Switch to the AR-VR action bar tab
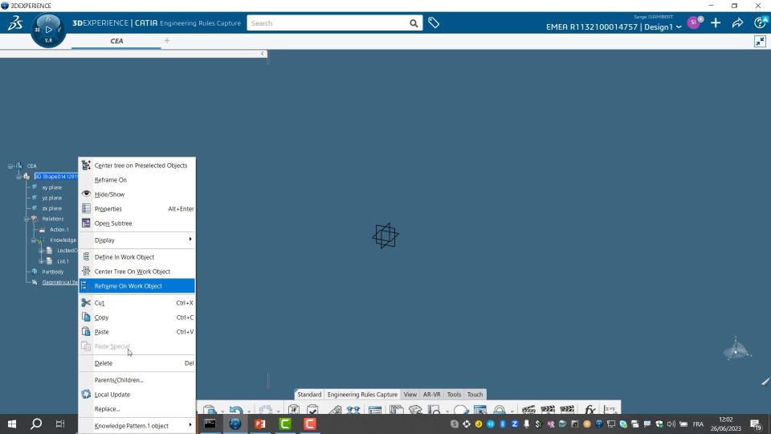Screen dimensions: 771x434 432,394
